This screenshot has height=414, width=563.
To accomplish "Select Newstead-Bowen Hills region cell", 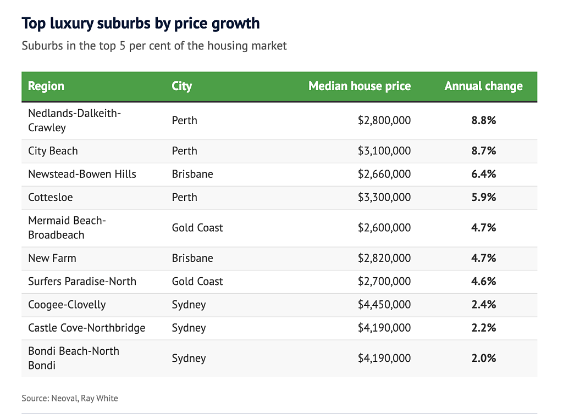I will (82, 174).
